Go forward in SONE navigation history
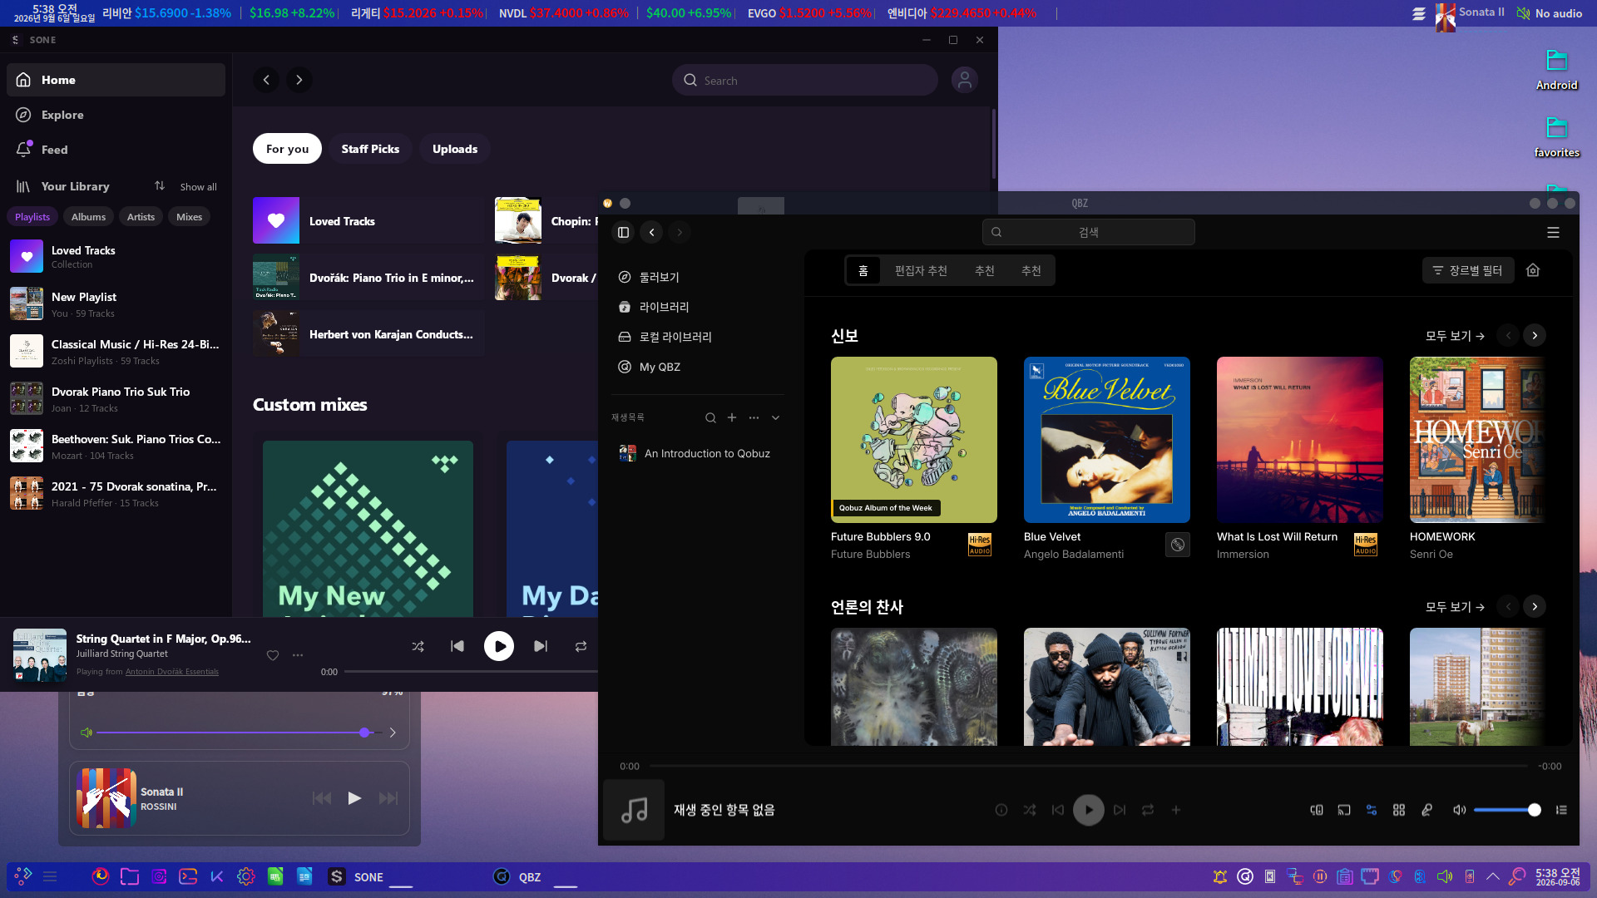 pos(299,80)
